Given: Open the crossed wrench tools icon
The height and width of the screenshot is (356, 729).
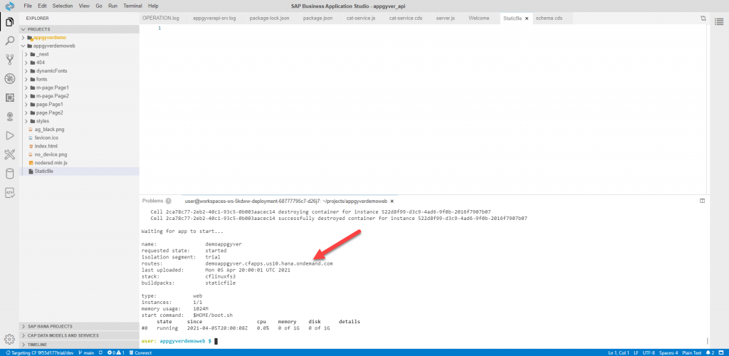Looking at the screenshot, I should coord(9,155).
